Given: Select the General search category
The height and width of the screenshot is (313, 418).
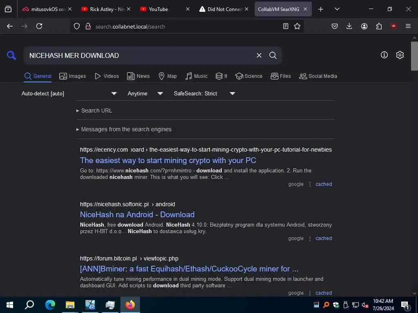Looking at the screenshot, I should [x=38, y=76].
